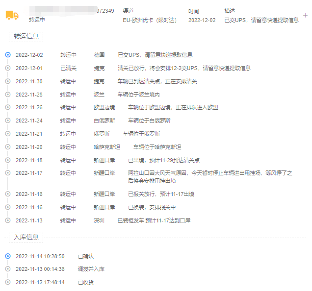Image resolution: width=312 pixels, height=291 pixels.
Task: Click the 2022-11-18 timeline marker dot
Action: coord(8,160)
